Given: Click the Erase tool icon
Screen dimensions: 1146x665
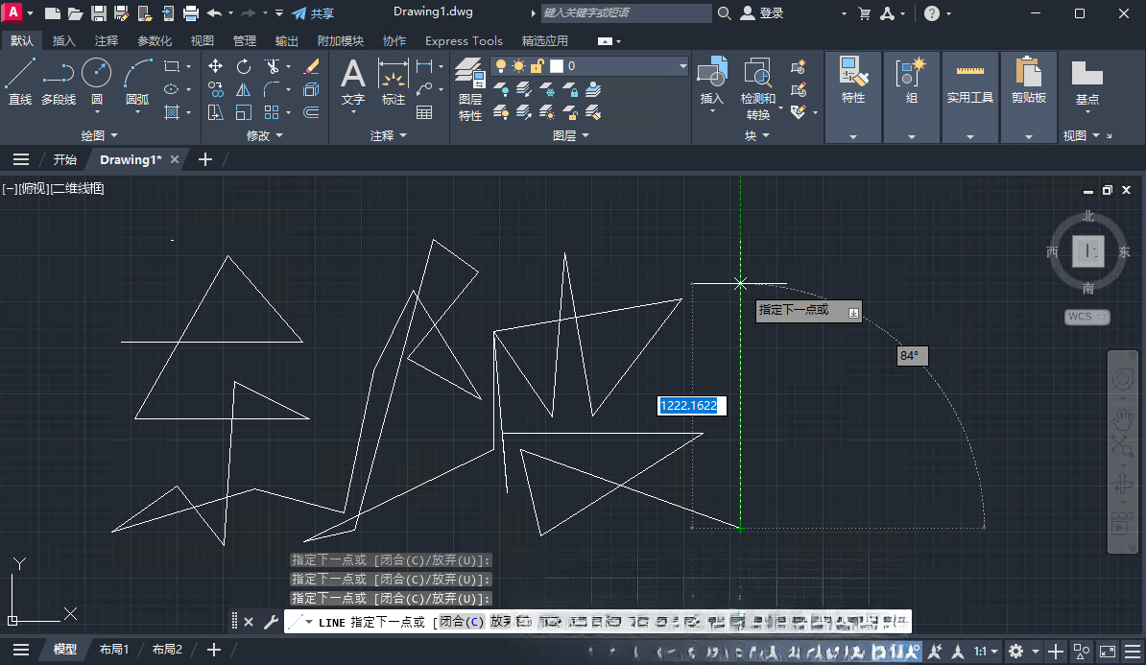Looking at the screenshot, I should 311,66.
